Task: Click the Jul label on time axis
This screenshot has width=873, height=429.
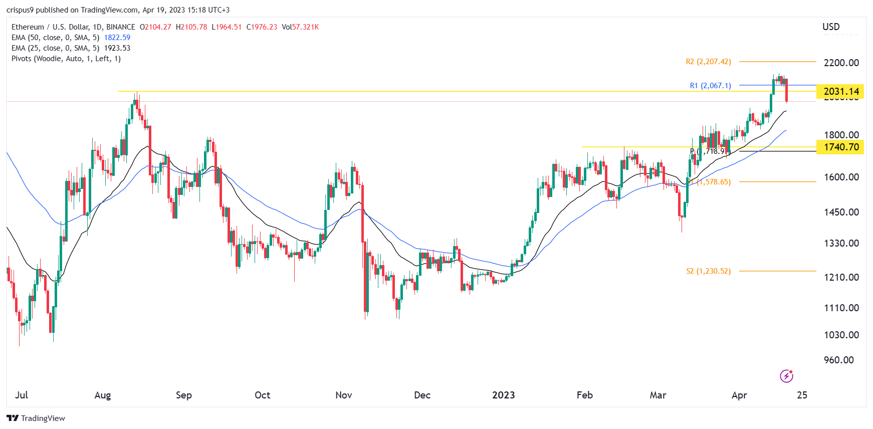Action: tap(22, 395)
